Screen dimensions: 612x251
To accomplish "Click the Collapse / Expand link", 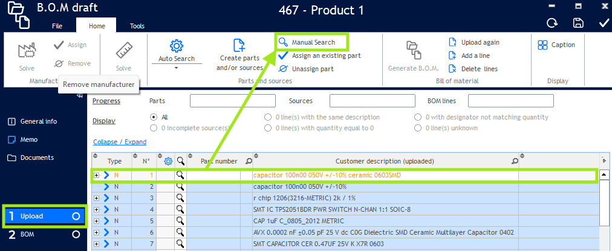I will (120, 142).
